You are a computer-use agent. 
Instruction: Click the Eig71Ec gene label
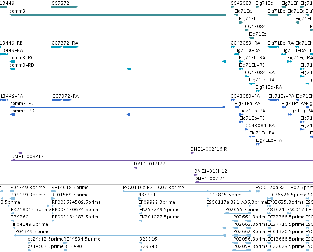point(257,34)
